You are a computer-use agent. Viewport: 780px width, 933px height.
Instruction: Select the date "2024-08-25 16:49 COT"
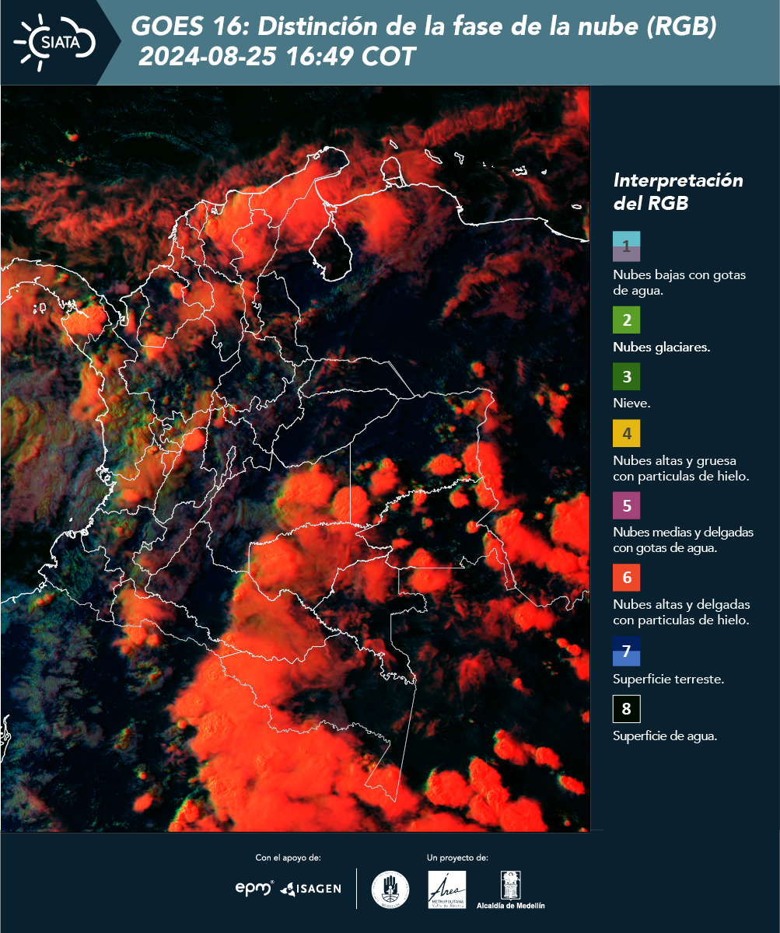click(x=278, y=57)
